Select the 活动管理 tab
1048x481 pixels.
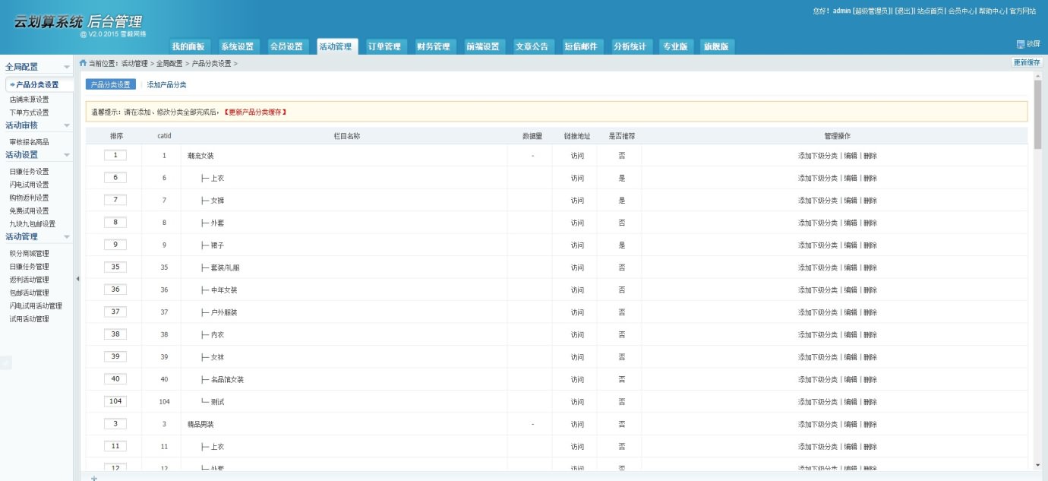[x=336, y=46]
